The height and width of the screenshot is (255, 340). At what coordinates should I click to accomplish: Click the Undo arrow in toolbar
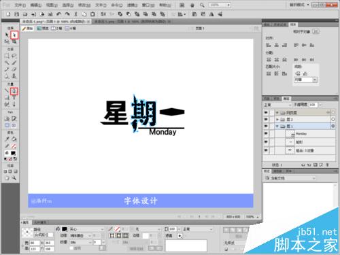(x=58, y=14)
